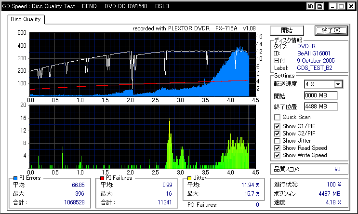Click the yellow Jitter color swatch
Image resolution: width=358 pixels, height=214 pixels.
(x=189, y=178)
